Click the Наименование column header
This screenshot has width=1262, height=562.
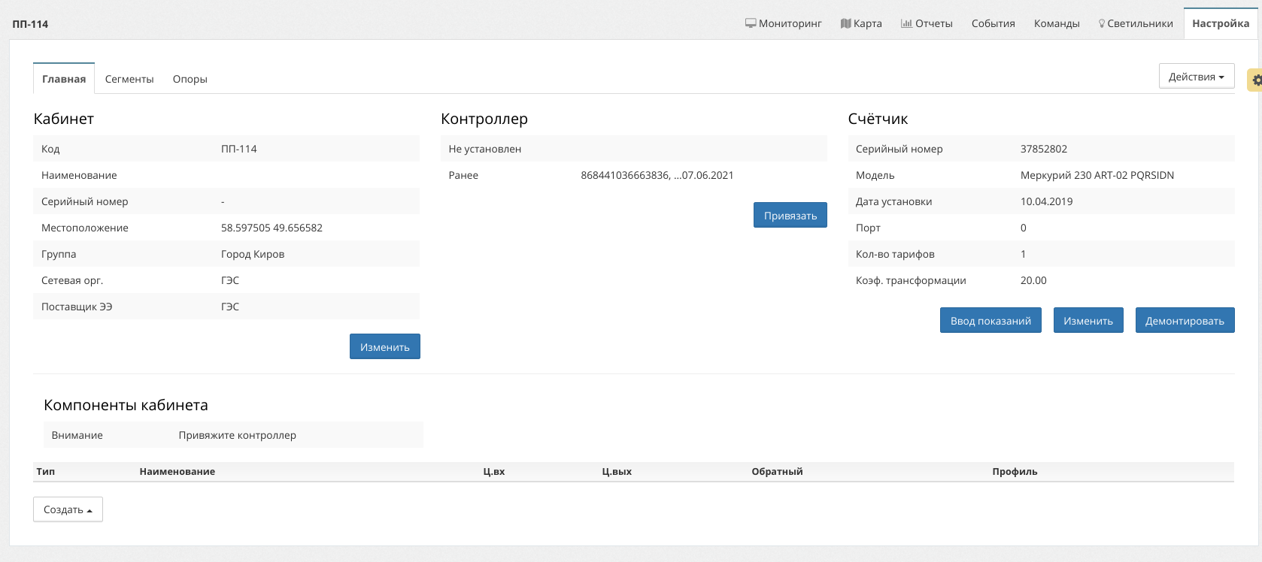pyautogui.click(x=177, y=472)
